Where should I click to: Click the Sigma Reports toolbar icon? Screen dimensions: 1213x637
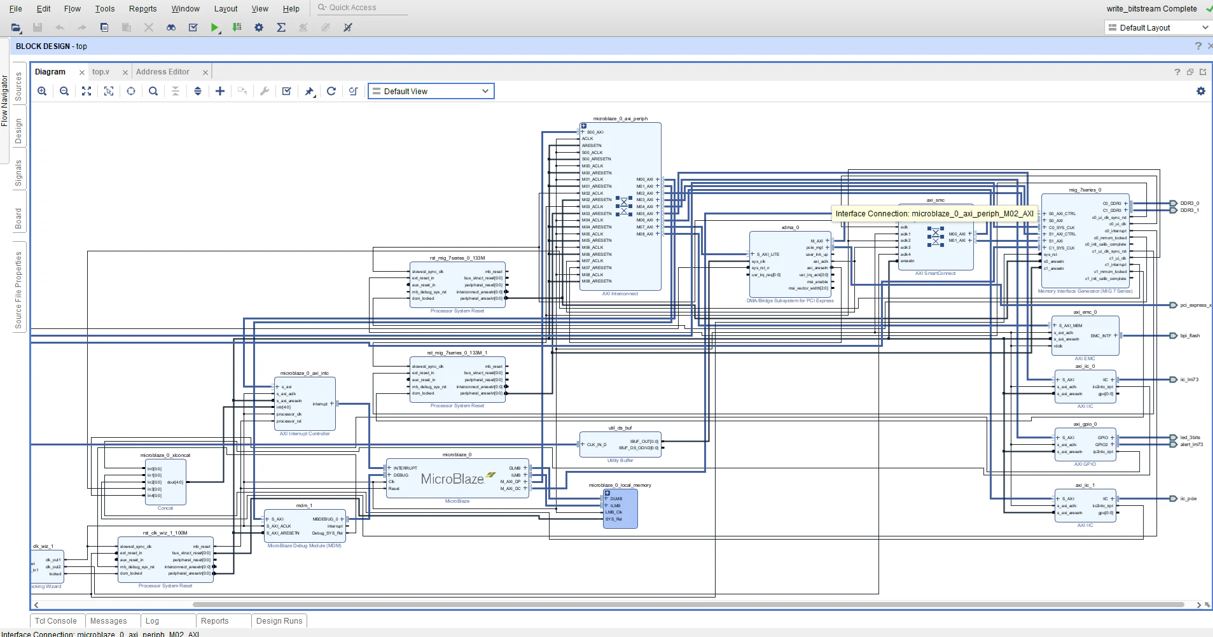[x=281, y=27]
